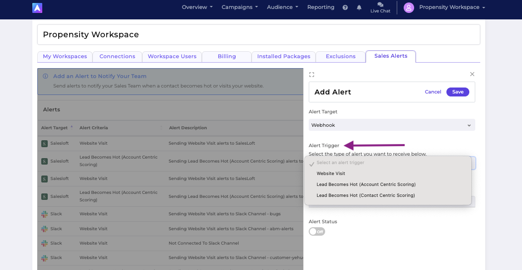Click Alert Criteria column header
Screen dimensions: 522x270
tap(93, 128)
